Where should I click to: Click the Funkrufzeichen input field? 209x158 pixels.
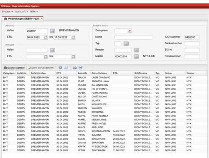[192, 43]
